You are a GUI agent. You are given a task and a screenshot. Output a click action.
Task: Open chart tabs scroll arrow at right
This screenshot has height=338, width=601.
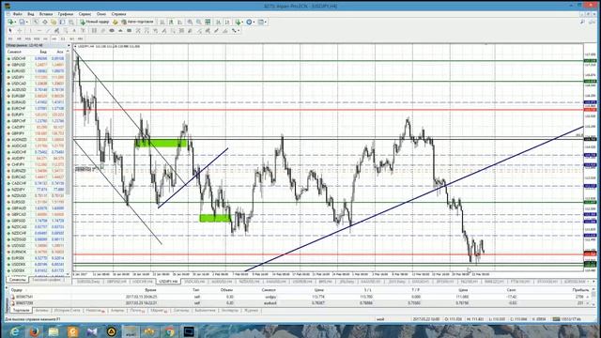[x=593, y=282]
